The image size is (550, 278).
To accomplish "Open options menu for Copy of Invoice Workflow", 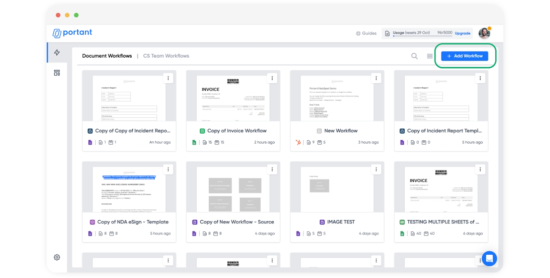I will [x=272, y=78].
